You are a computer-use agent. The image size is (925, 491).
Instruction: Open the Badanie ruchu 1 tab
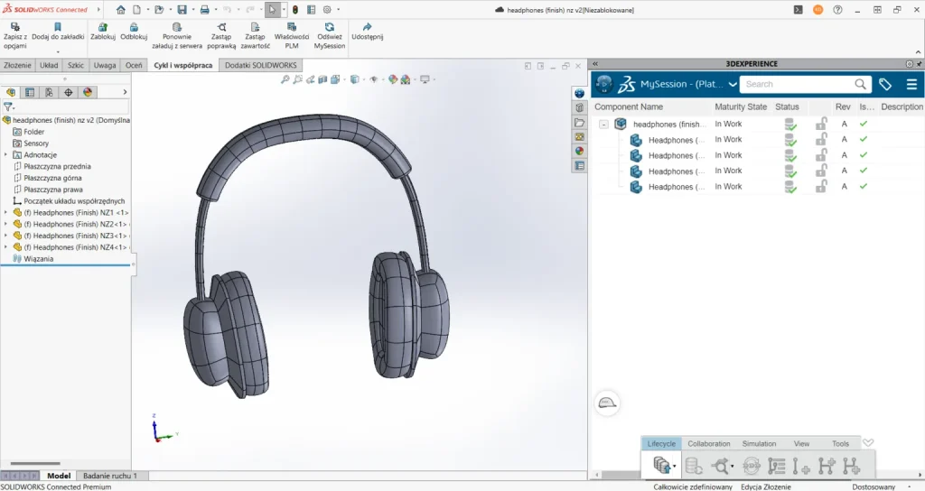pos(109,476)
